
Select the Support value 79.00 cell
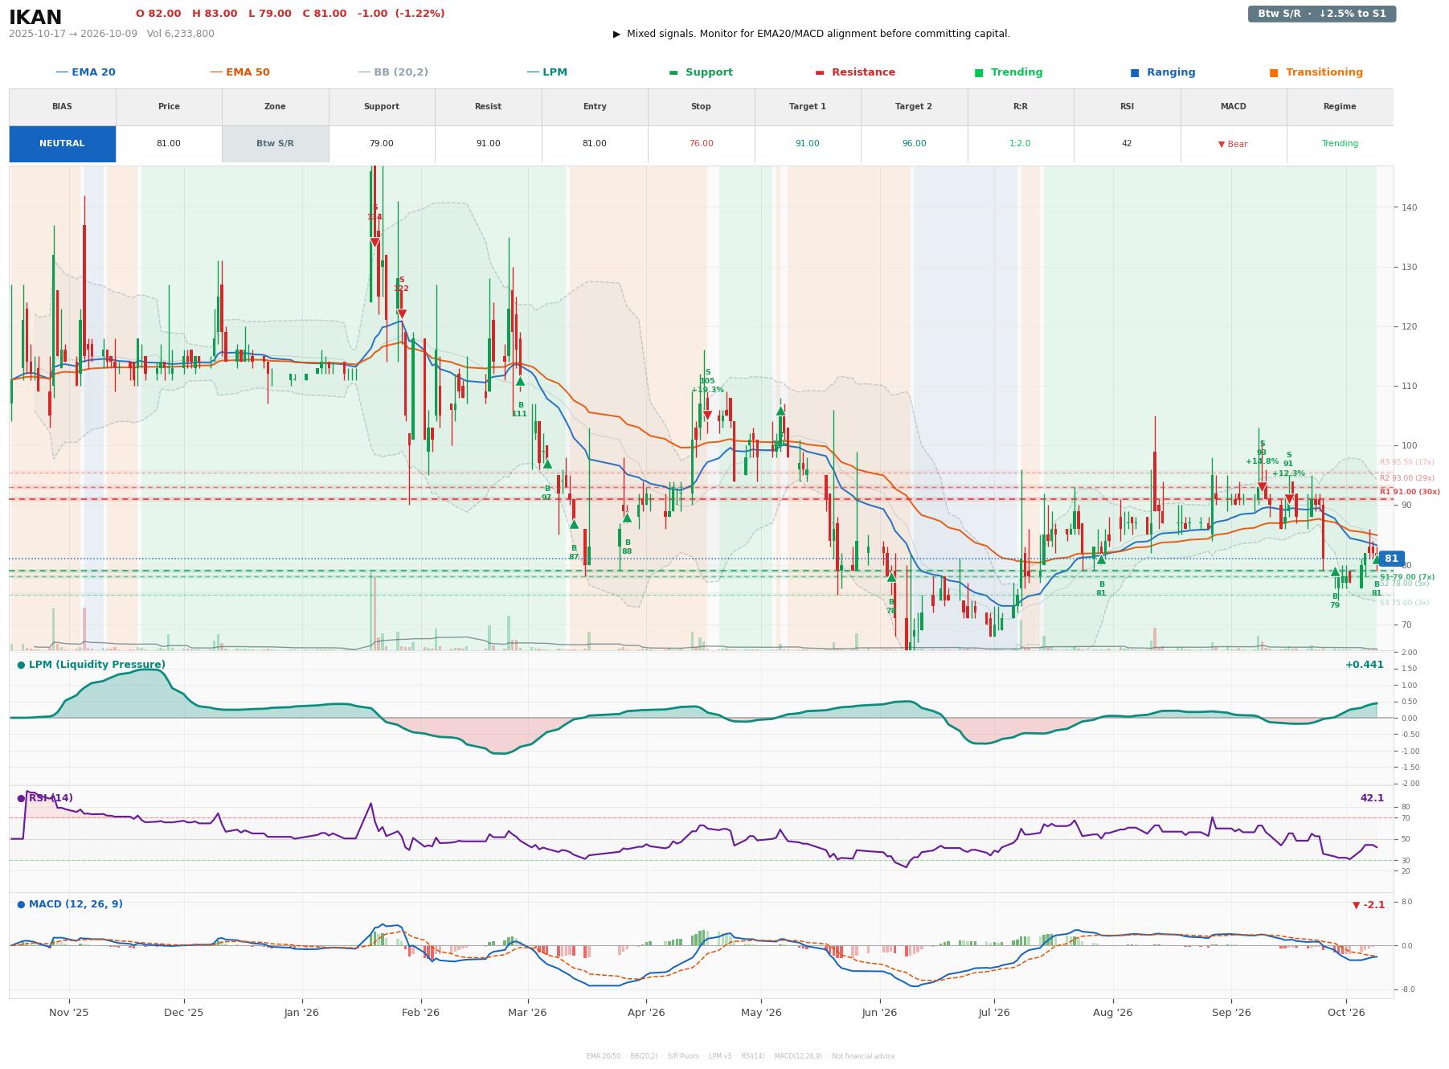coord(382,144)
